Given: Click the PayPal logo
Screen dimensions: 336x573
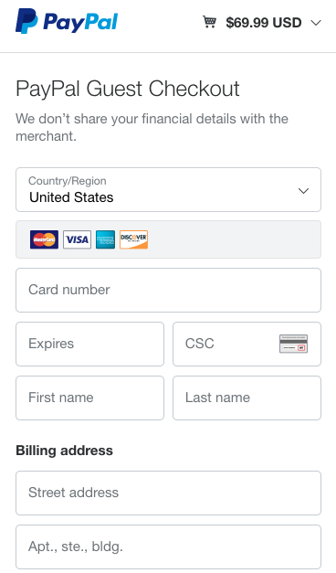Looking at the screenshot, I should (67, 22).
